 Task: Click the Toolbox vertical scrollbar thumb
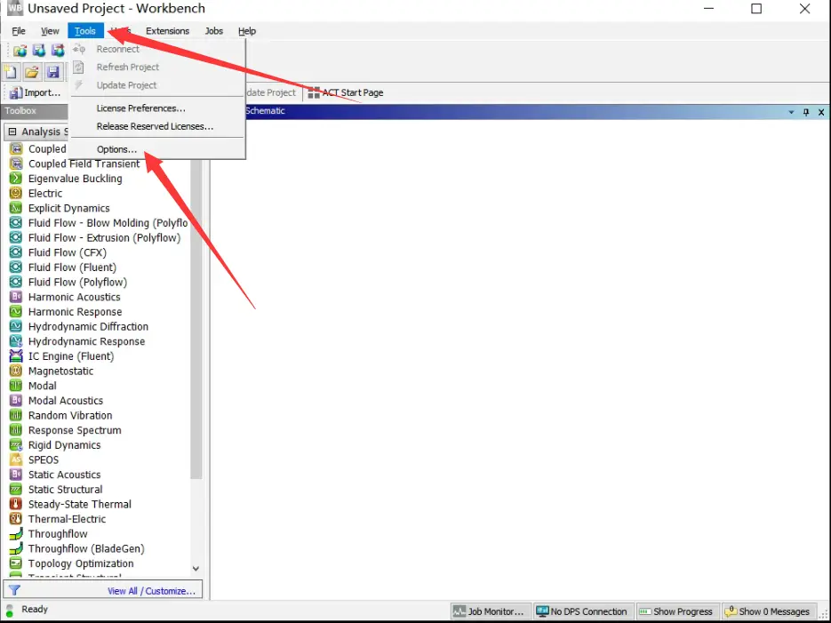click(x=196, y=319)
